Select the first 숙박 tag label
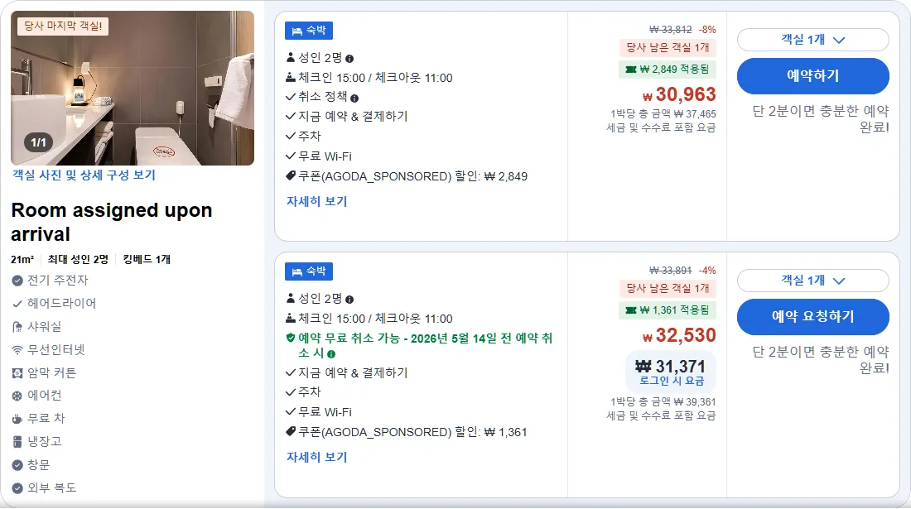 pyautogui.click(x=309, y=31)
